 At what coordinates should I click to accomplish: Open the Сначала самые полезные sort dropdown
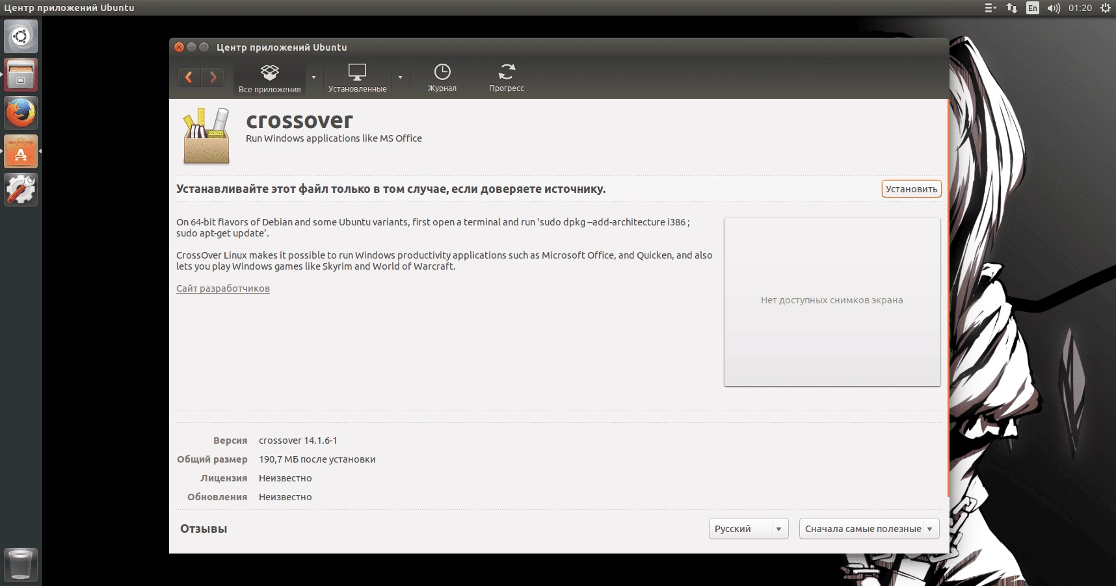[x=870, y=529]
